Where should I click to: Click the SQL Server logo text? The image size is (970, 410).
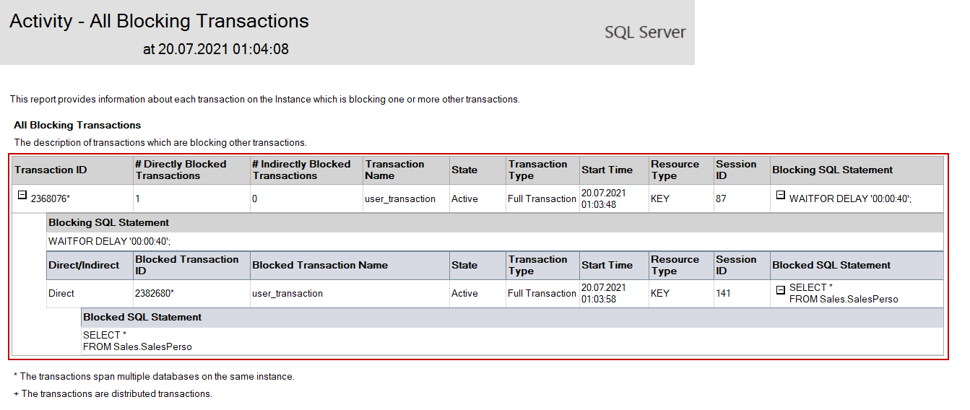coord(645,32)
